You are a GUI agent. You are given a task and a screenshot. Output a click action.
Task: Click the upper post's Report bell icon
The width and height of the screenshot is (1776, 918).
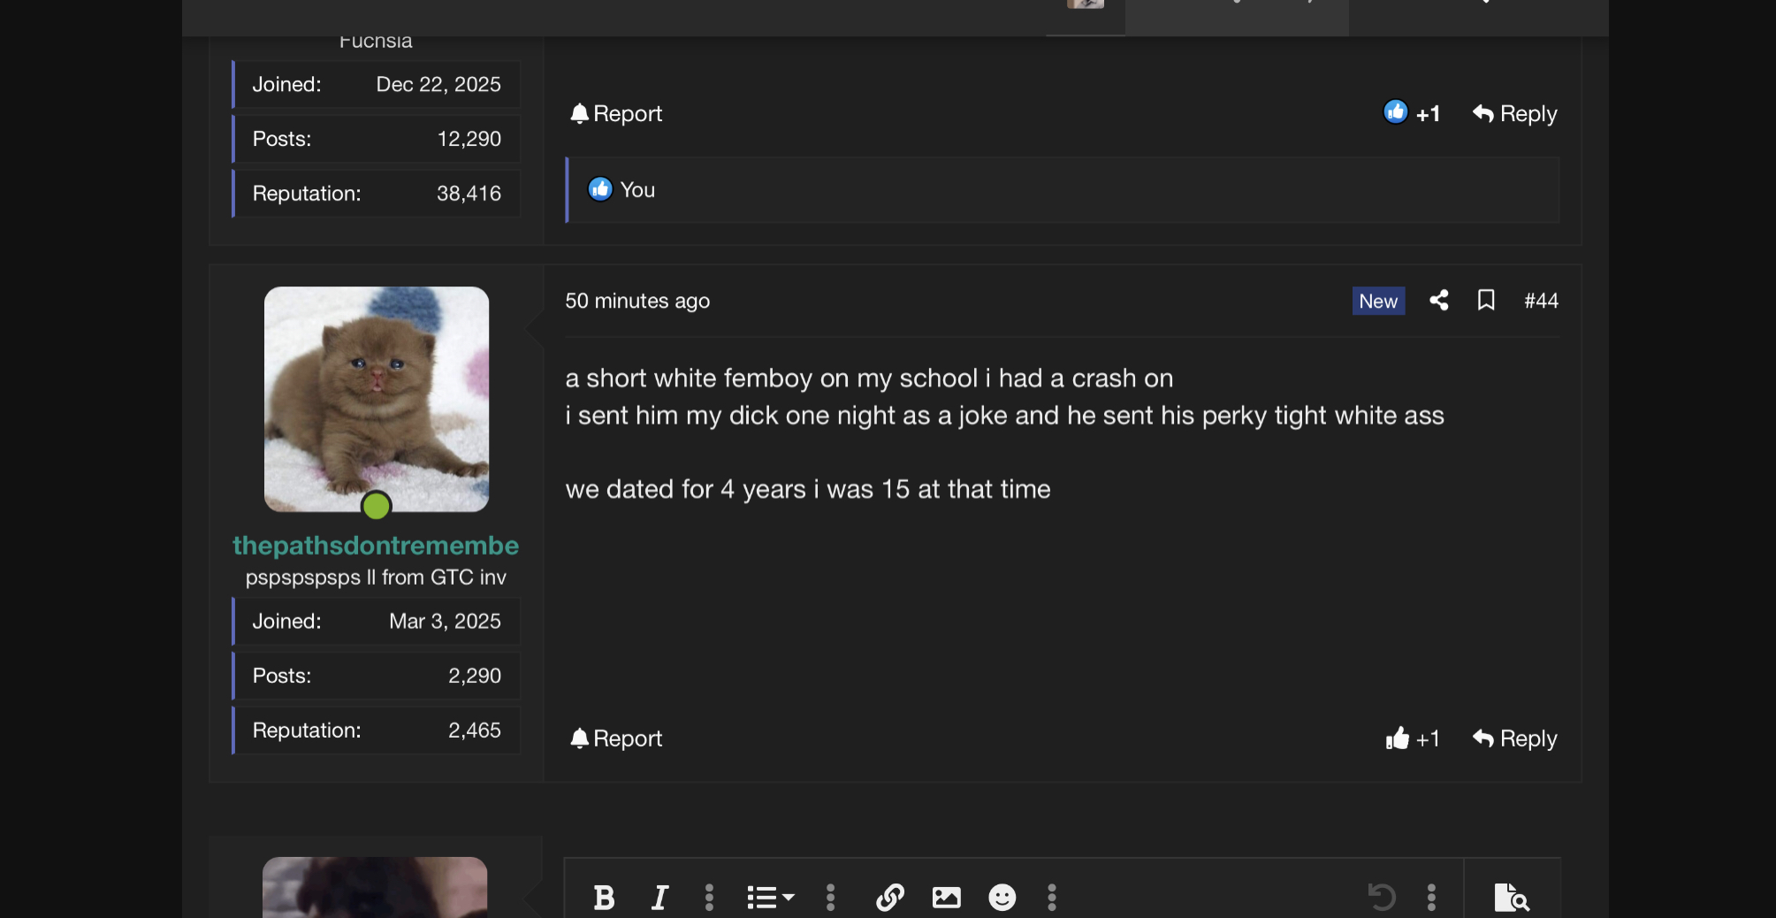pos(579,114)
